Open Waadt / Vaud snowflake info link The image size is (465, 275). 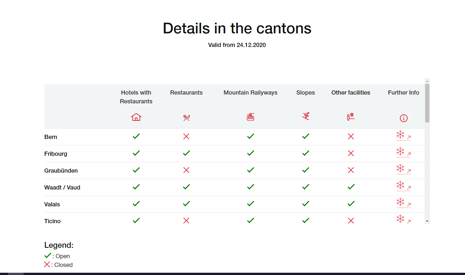pyautogui.click(x=403, y=186)
